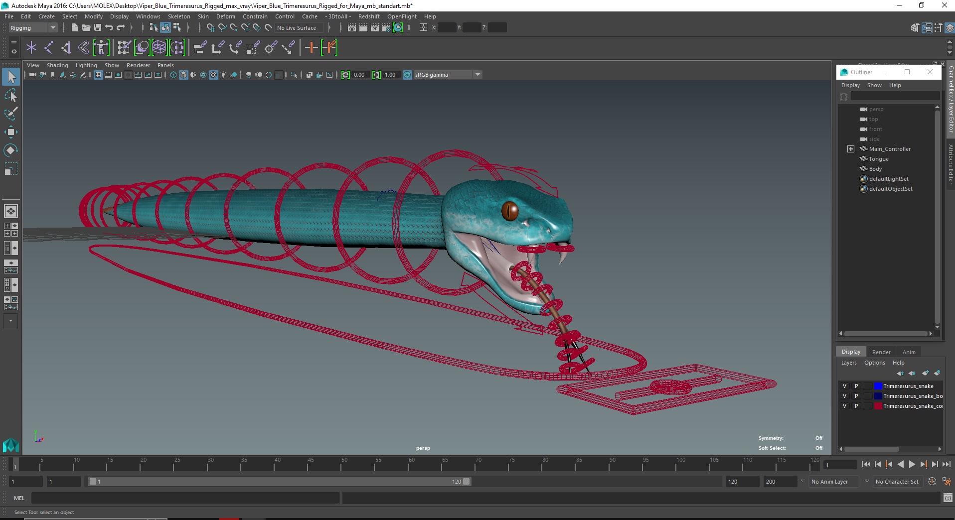955x520 pixels.
Task: Open animation preferences icon
Action: (946, 482)
